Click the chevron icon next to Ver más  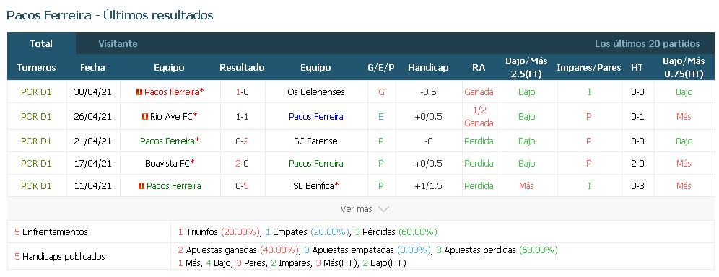[383, 209]
